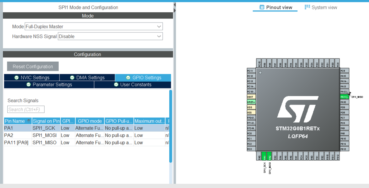Switch to the DMA Settings tab

click(x=87, y=77)
